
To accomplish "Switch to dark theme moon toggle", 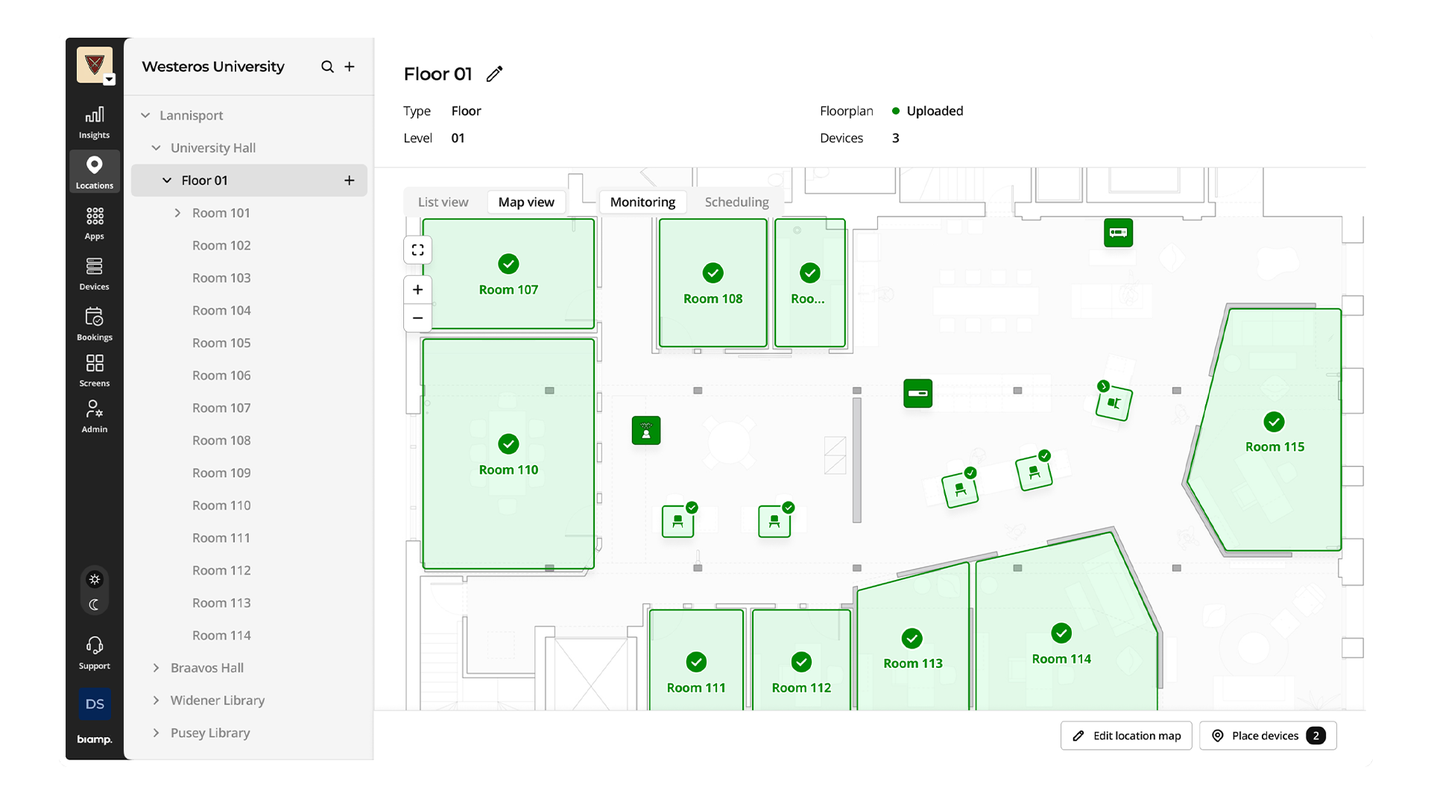I will [95, 604].
